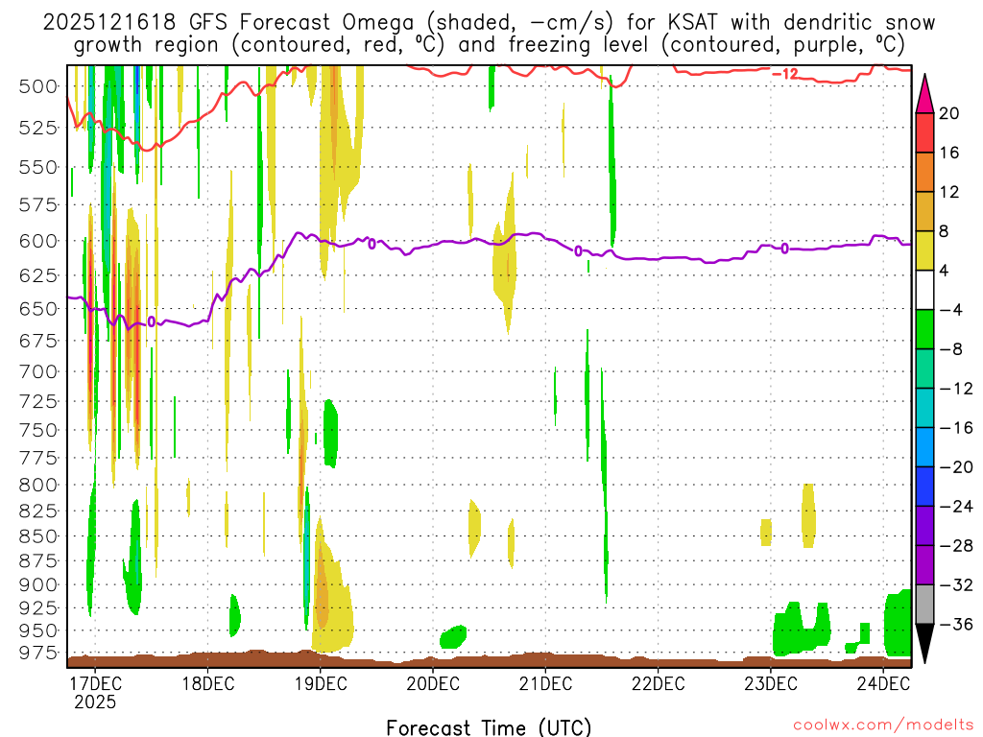Click the colorbar value label 16

[x=949, y=153]
